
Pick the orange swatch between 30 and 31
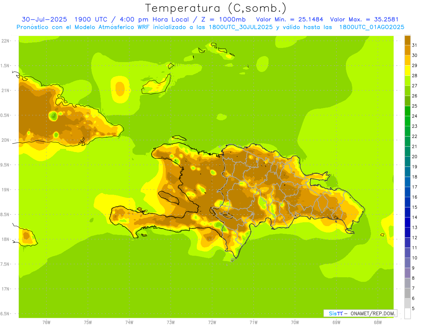pos(407,50)
